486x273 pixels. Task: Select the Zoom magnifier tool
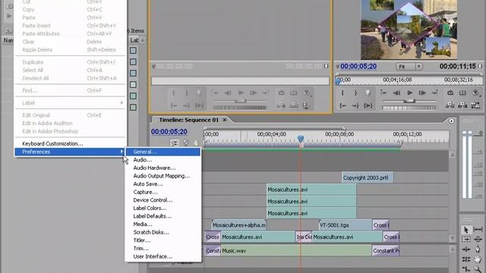click(x=478, y=268)
